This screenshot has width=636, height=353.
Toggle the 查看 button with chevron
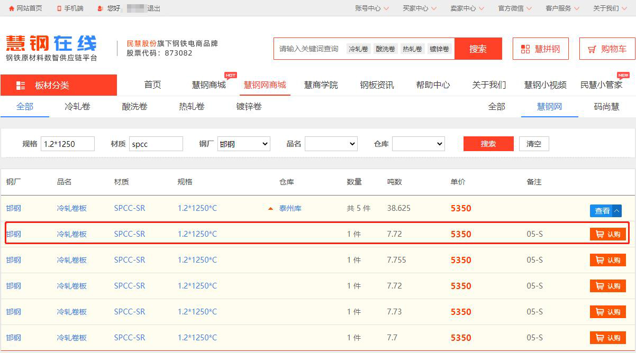click(605, 211)
